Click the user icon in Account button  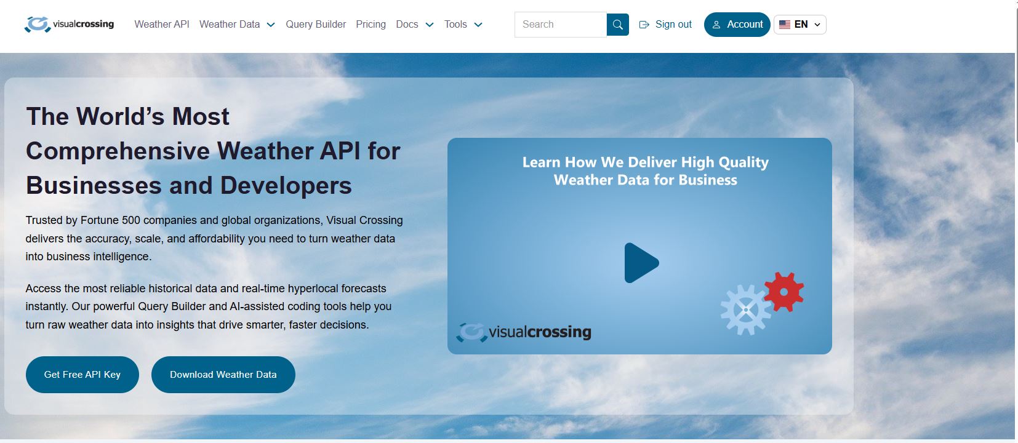pos(716,25)
